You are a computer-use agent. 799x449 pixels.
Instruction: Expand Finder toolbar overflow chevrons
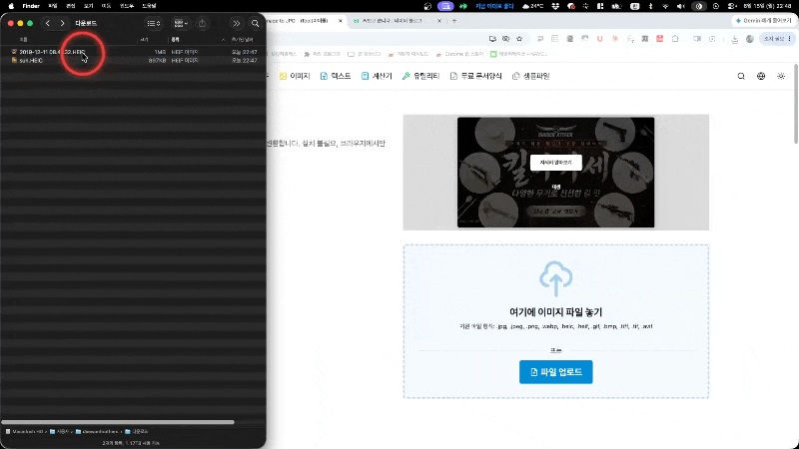pyautogui.click(x=236, y=23)
